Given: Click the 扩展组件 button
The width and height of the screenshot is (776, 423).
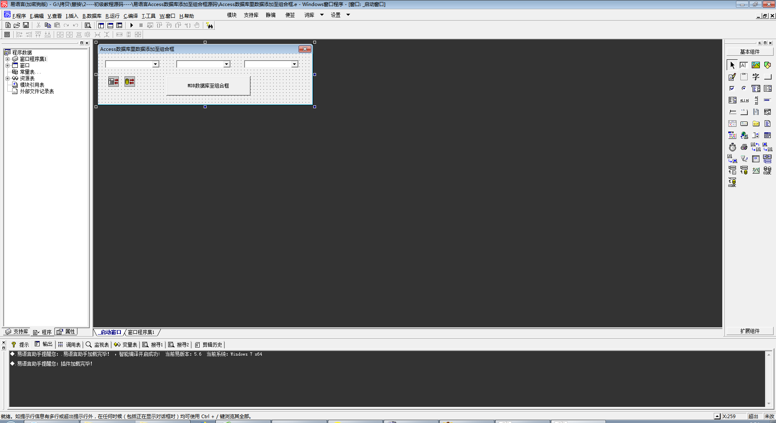Looking at the screenshot, I should pyautogui.click(x=750, y=331).
